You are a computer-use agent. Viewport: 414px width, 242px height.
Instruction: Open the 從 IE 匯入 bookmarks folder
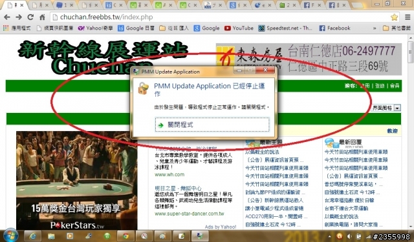click(174, 28)
